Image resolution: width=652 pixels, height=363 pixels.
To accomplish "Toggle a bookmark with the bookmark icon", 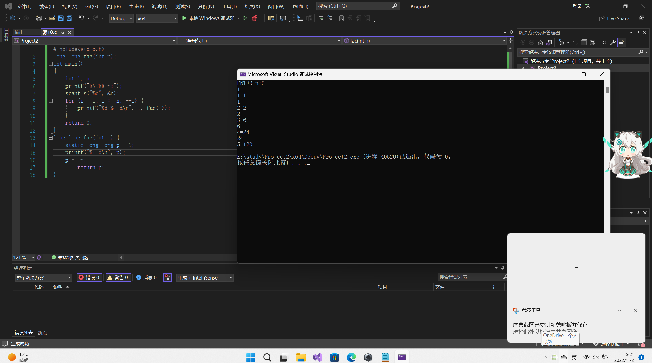I will [x=342, y=18].
